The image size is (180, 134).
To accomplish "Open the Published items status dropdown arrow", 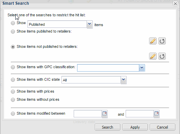I will pos(90,24).
